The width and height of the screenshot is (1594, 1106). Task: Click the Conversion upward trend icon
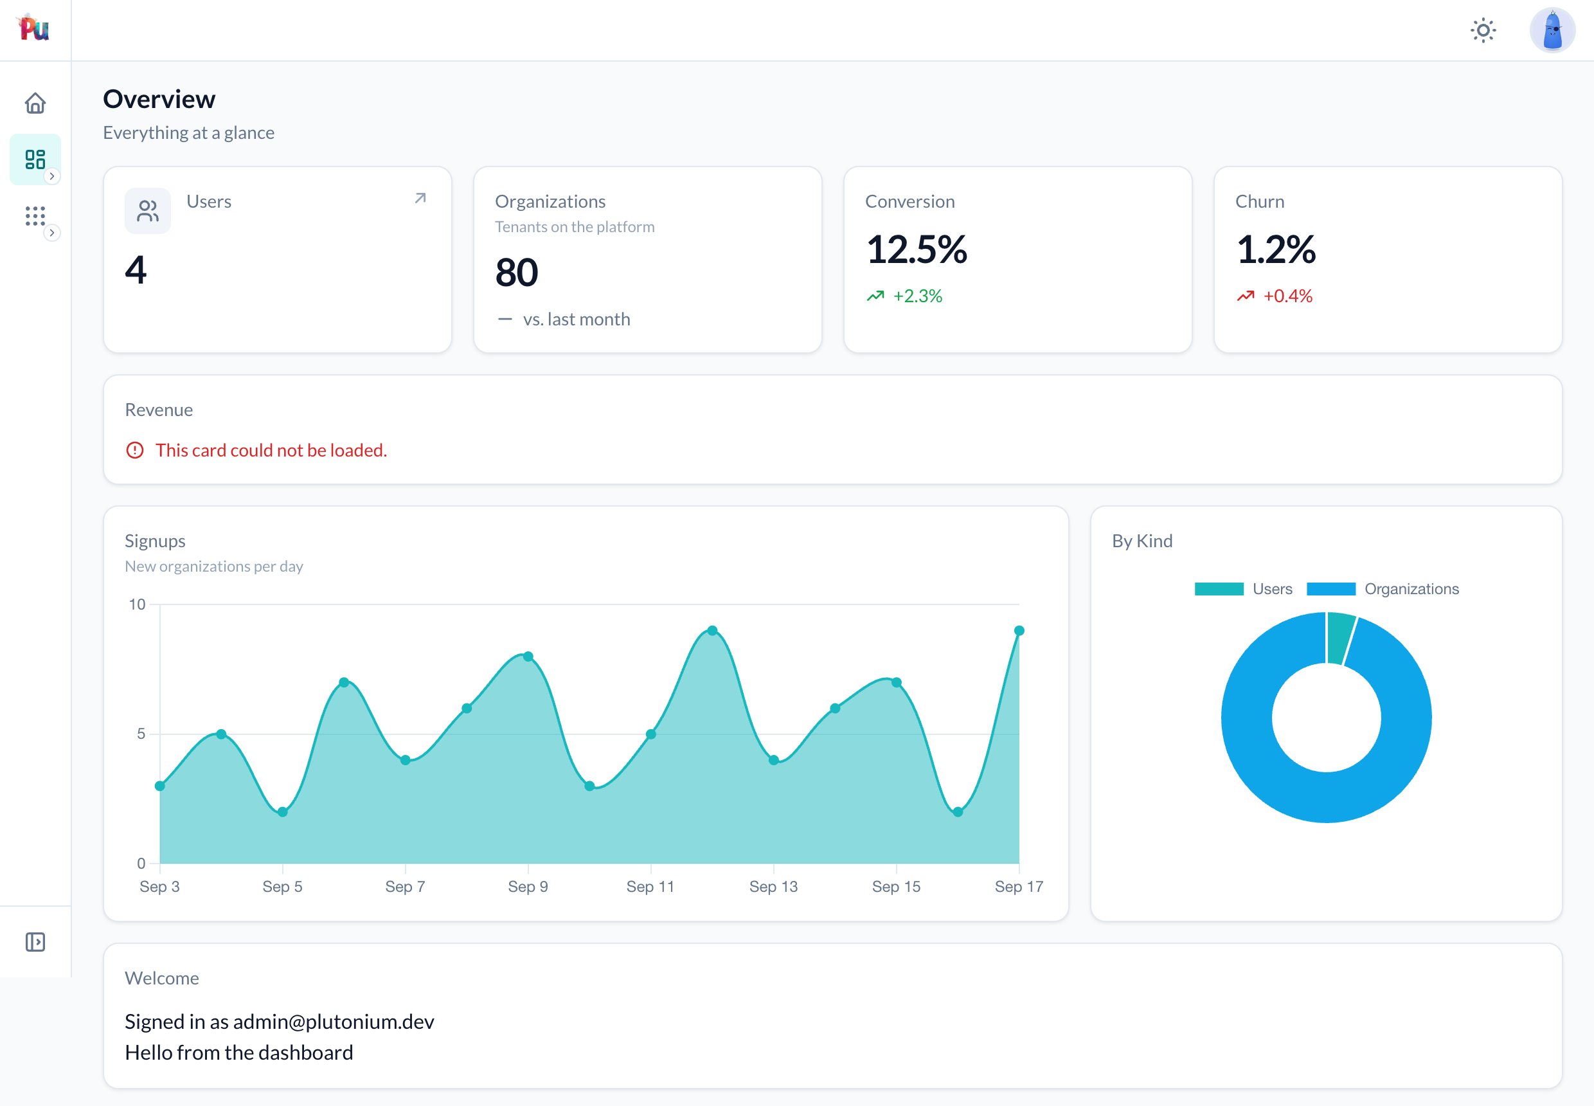875,296
